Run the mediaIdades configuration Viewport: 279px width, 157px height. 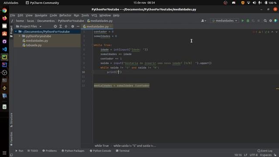(242, 20)
